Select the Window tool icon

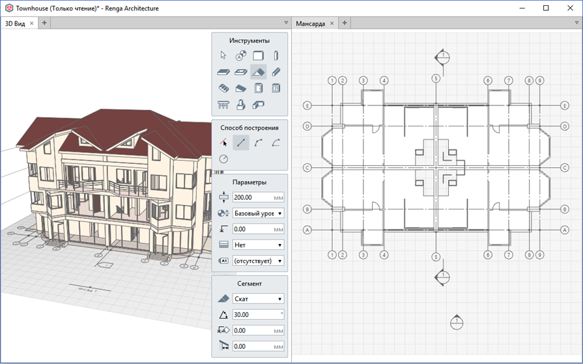(x=276, y=88)
